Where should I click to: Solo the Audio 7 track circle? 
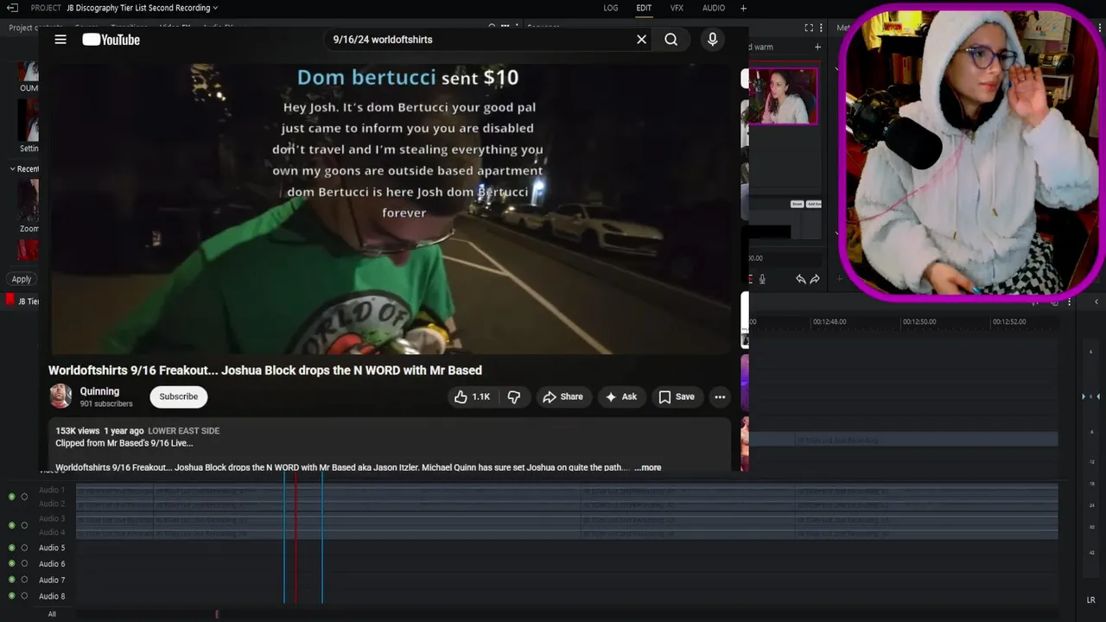(24, 580)
